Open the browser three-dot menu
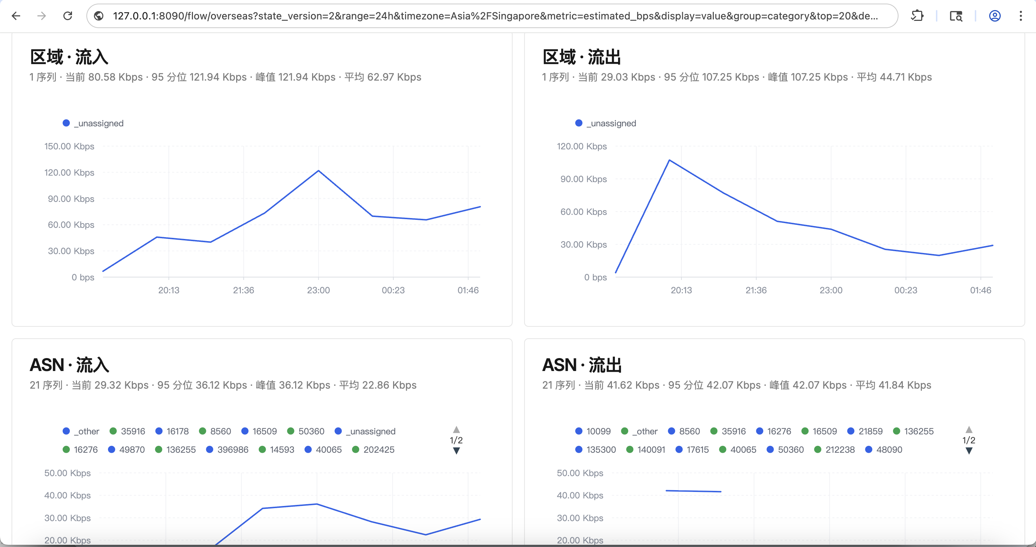This screenshot has height=547, width=1036. click(x=1021, y=16)
